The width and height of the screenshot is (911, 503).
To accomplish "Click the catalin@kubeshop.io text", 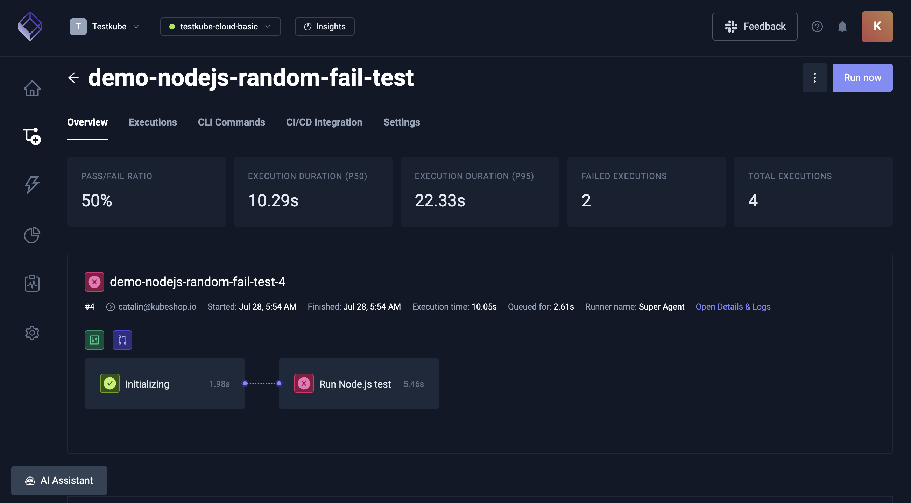I will pos(157,306).
